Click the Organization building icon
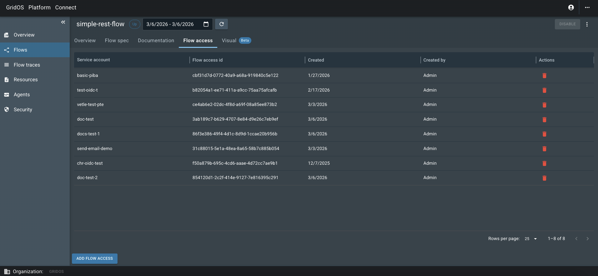The image size is (598, 276). click(7, 272)
